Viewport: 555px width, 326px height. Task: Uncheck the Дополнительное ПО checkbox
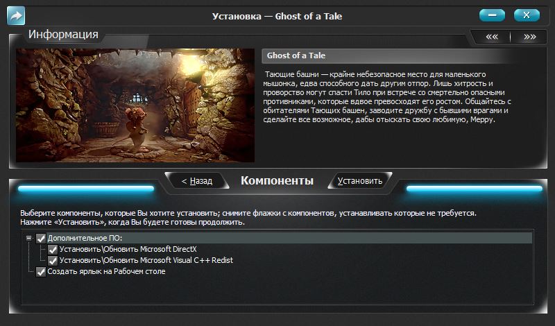41,239
